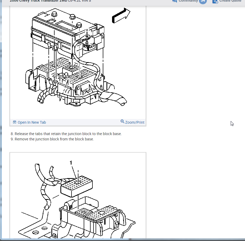Click the 2006 Chevy Truck TrailBlazer vehicle title
This screenshot has height=241, width=245.
[50, 1]
